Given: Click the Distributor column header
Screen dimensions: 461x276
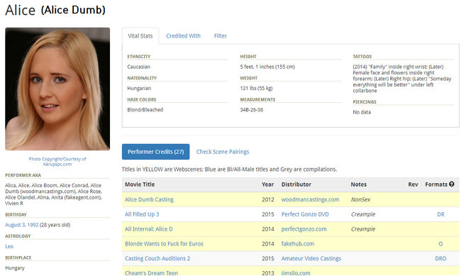Looking at the screenshot, I should point(296,184).
